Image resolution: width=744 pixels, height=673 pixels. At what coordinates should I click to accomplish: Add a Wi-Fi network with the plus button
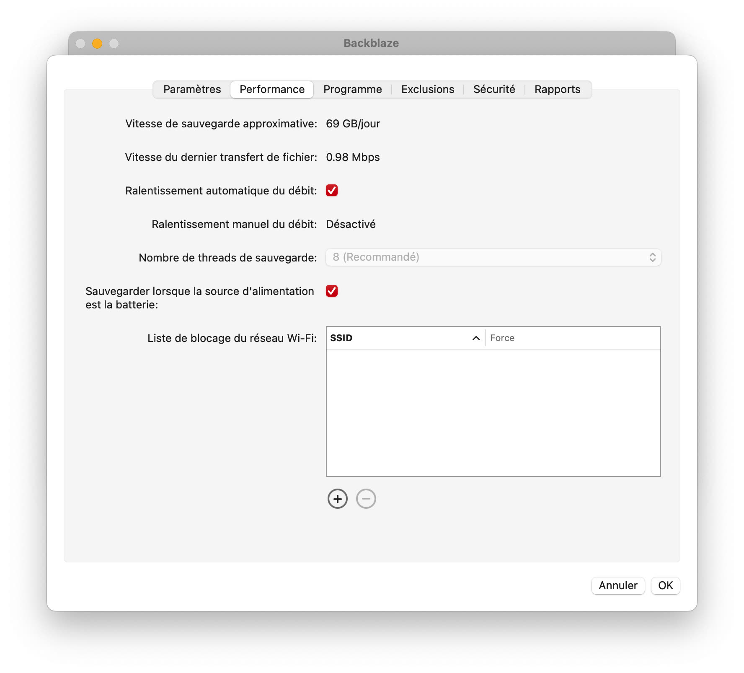coord(337,499)
